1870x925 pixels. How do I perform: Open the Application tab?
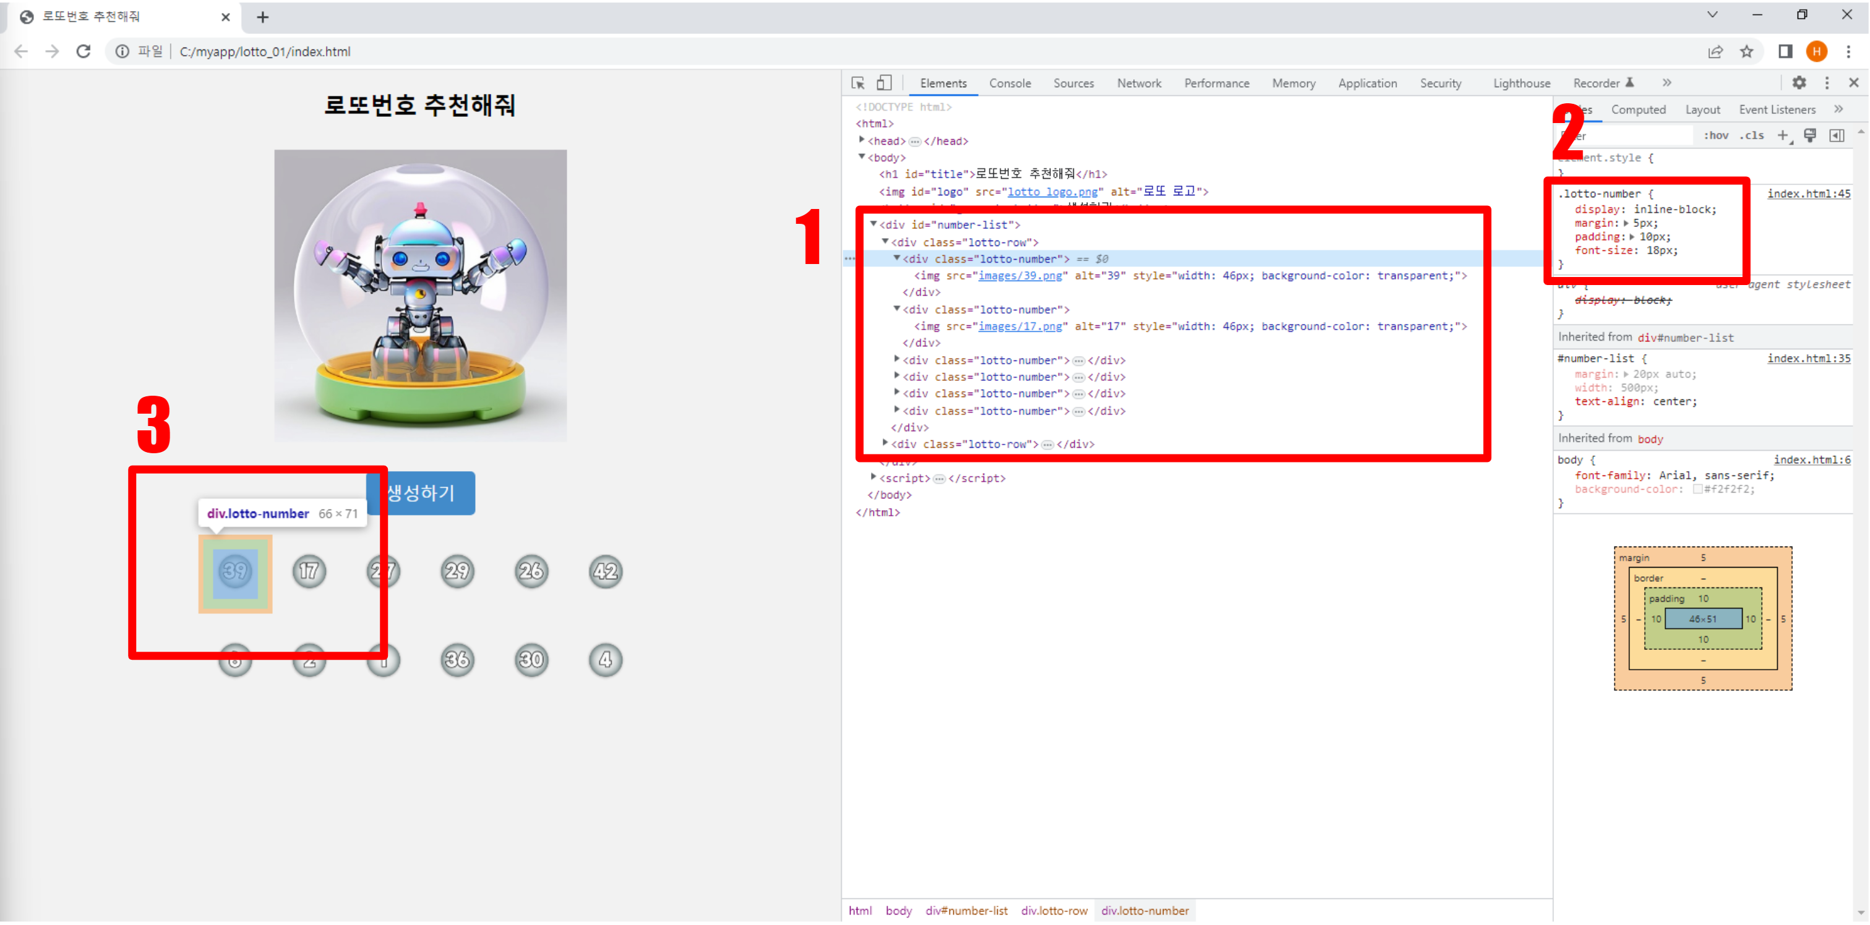pyautogui.click(x=1368, y=83)
